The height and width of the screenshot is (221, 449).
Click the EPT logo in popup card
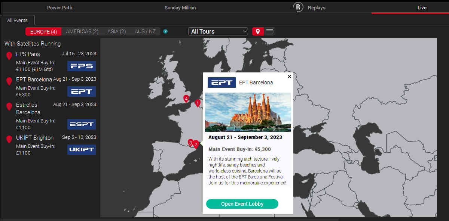[222, 83]
